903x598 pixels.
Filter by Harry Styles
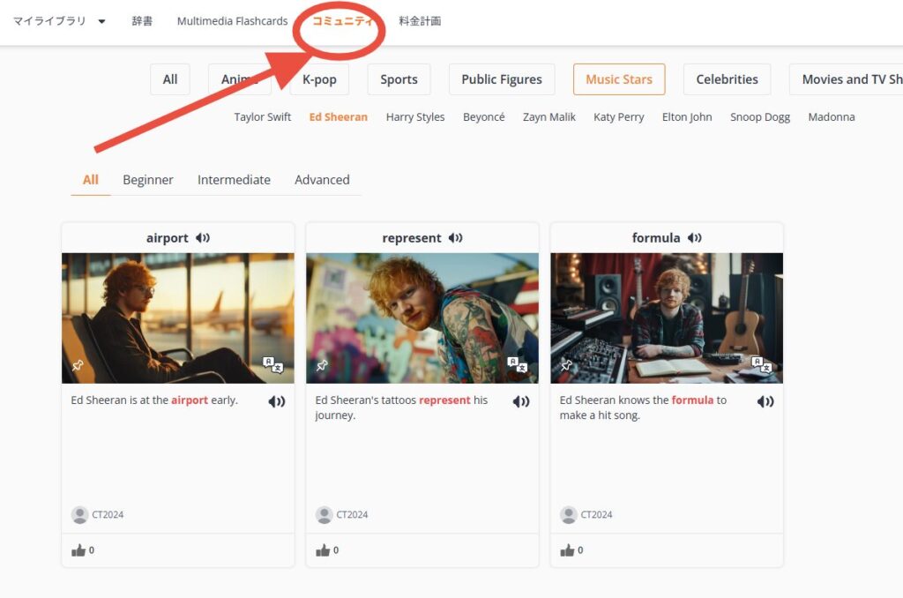pyautogui.click(x=415, y=117)
